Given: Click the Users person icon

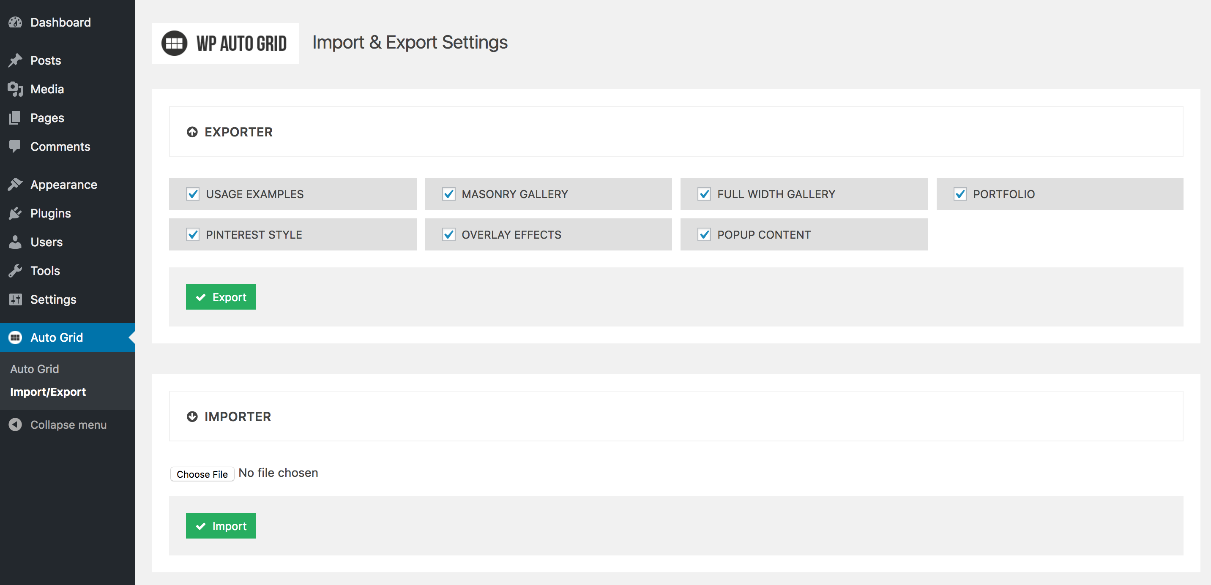Looking at the screenshot, I should [15, 242].
